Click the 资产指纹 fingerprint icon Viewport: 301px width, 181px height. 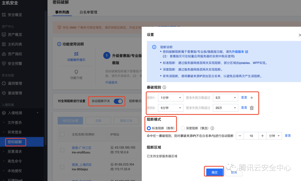(4, 54)
